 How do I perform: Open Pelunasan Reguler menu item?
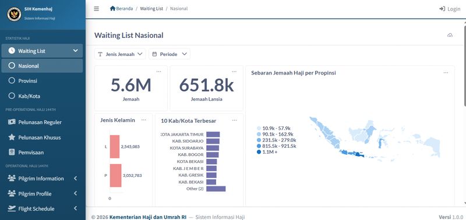(42, 122)
